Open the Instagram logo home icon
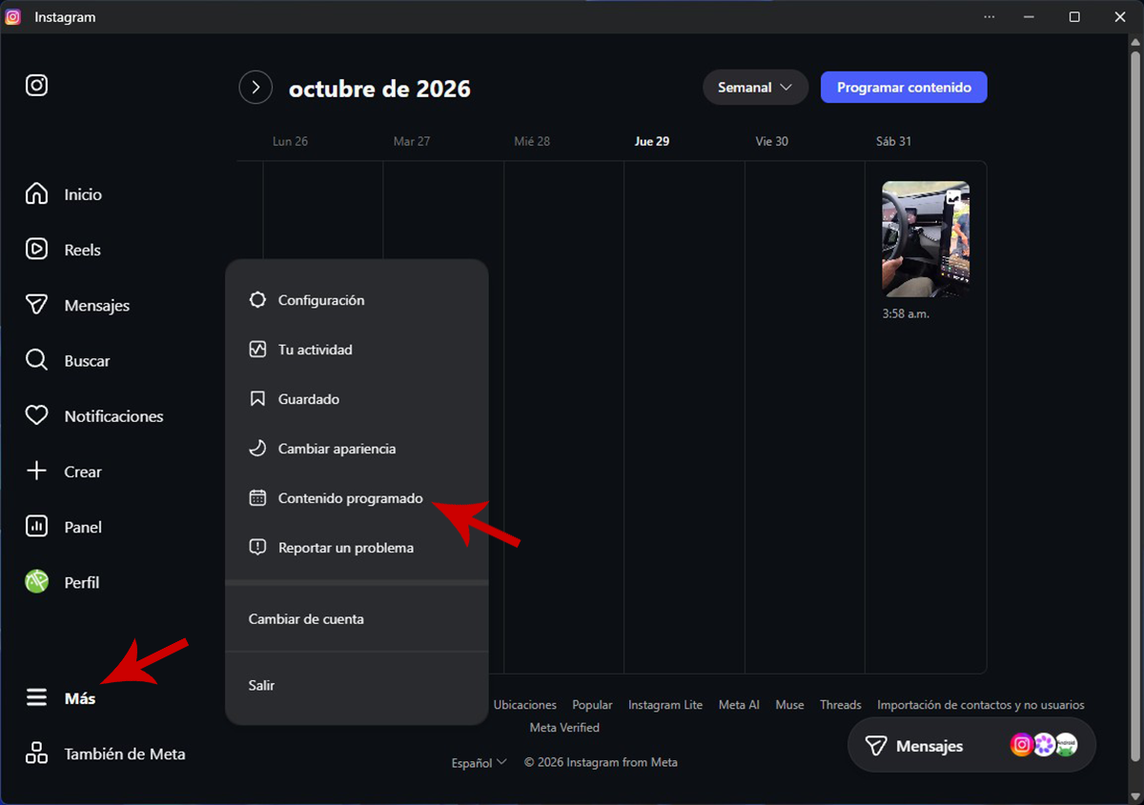Image resolution: width=1144 pixels, height=805 pixels. click(x=36, y=85)
